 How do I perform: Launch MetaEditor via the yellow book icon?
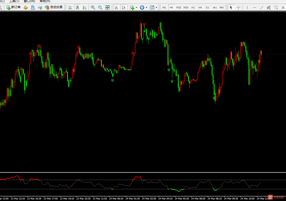pos(26,7)
